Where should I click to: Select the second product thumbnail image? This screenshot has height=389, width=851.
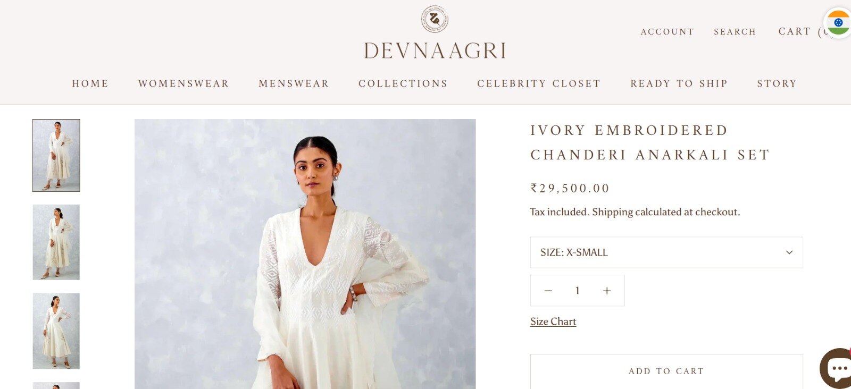56,242
